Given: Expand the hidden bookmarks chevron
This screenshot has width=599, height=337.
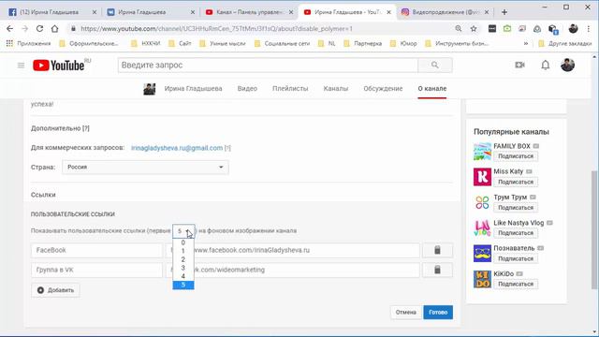Looking at the screenshot, I should click(526, 44).
